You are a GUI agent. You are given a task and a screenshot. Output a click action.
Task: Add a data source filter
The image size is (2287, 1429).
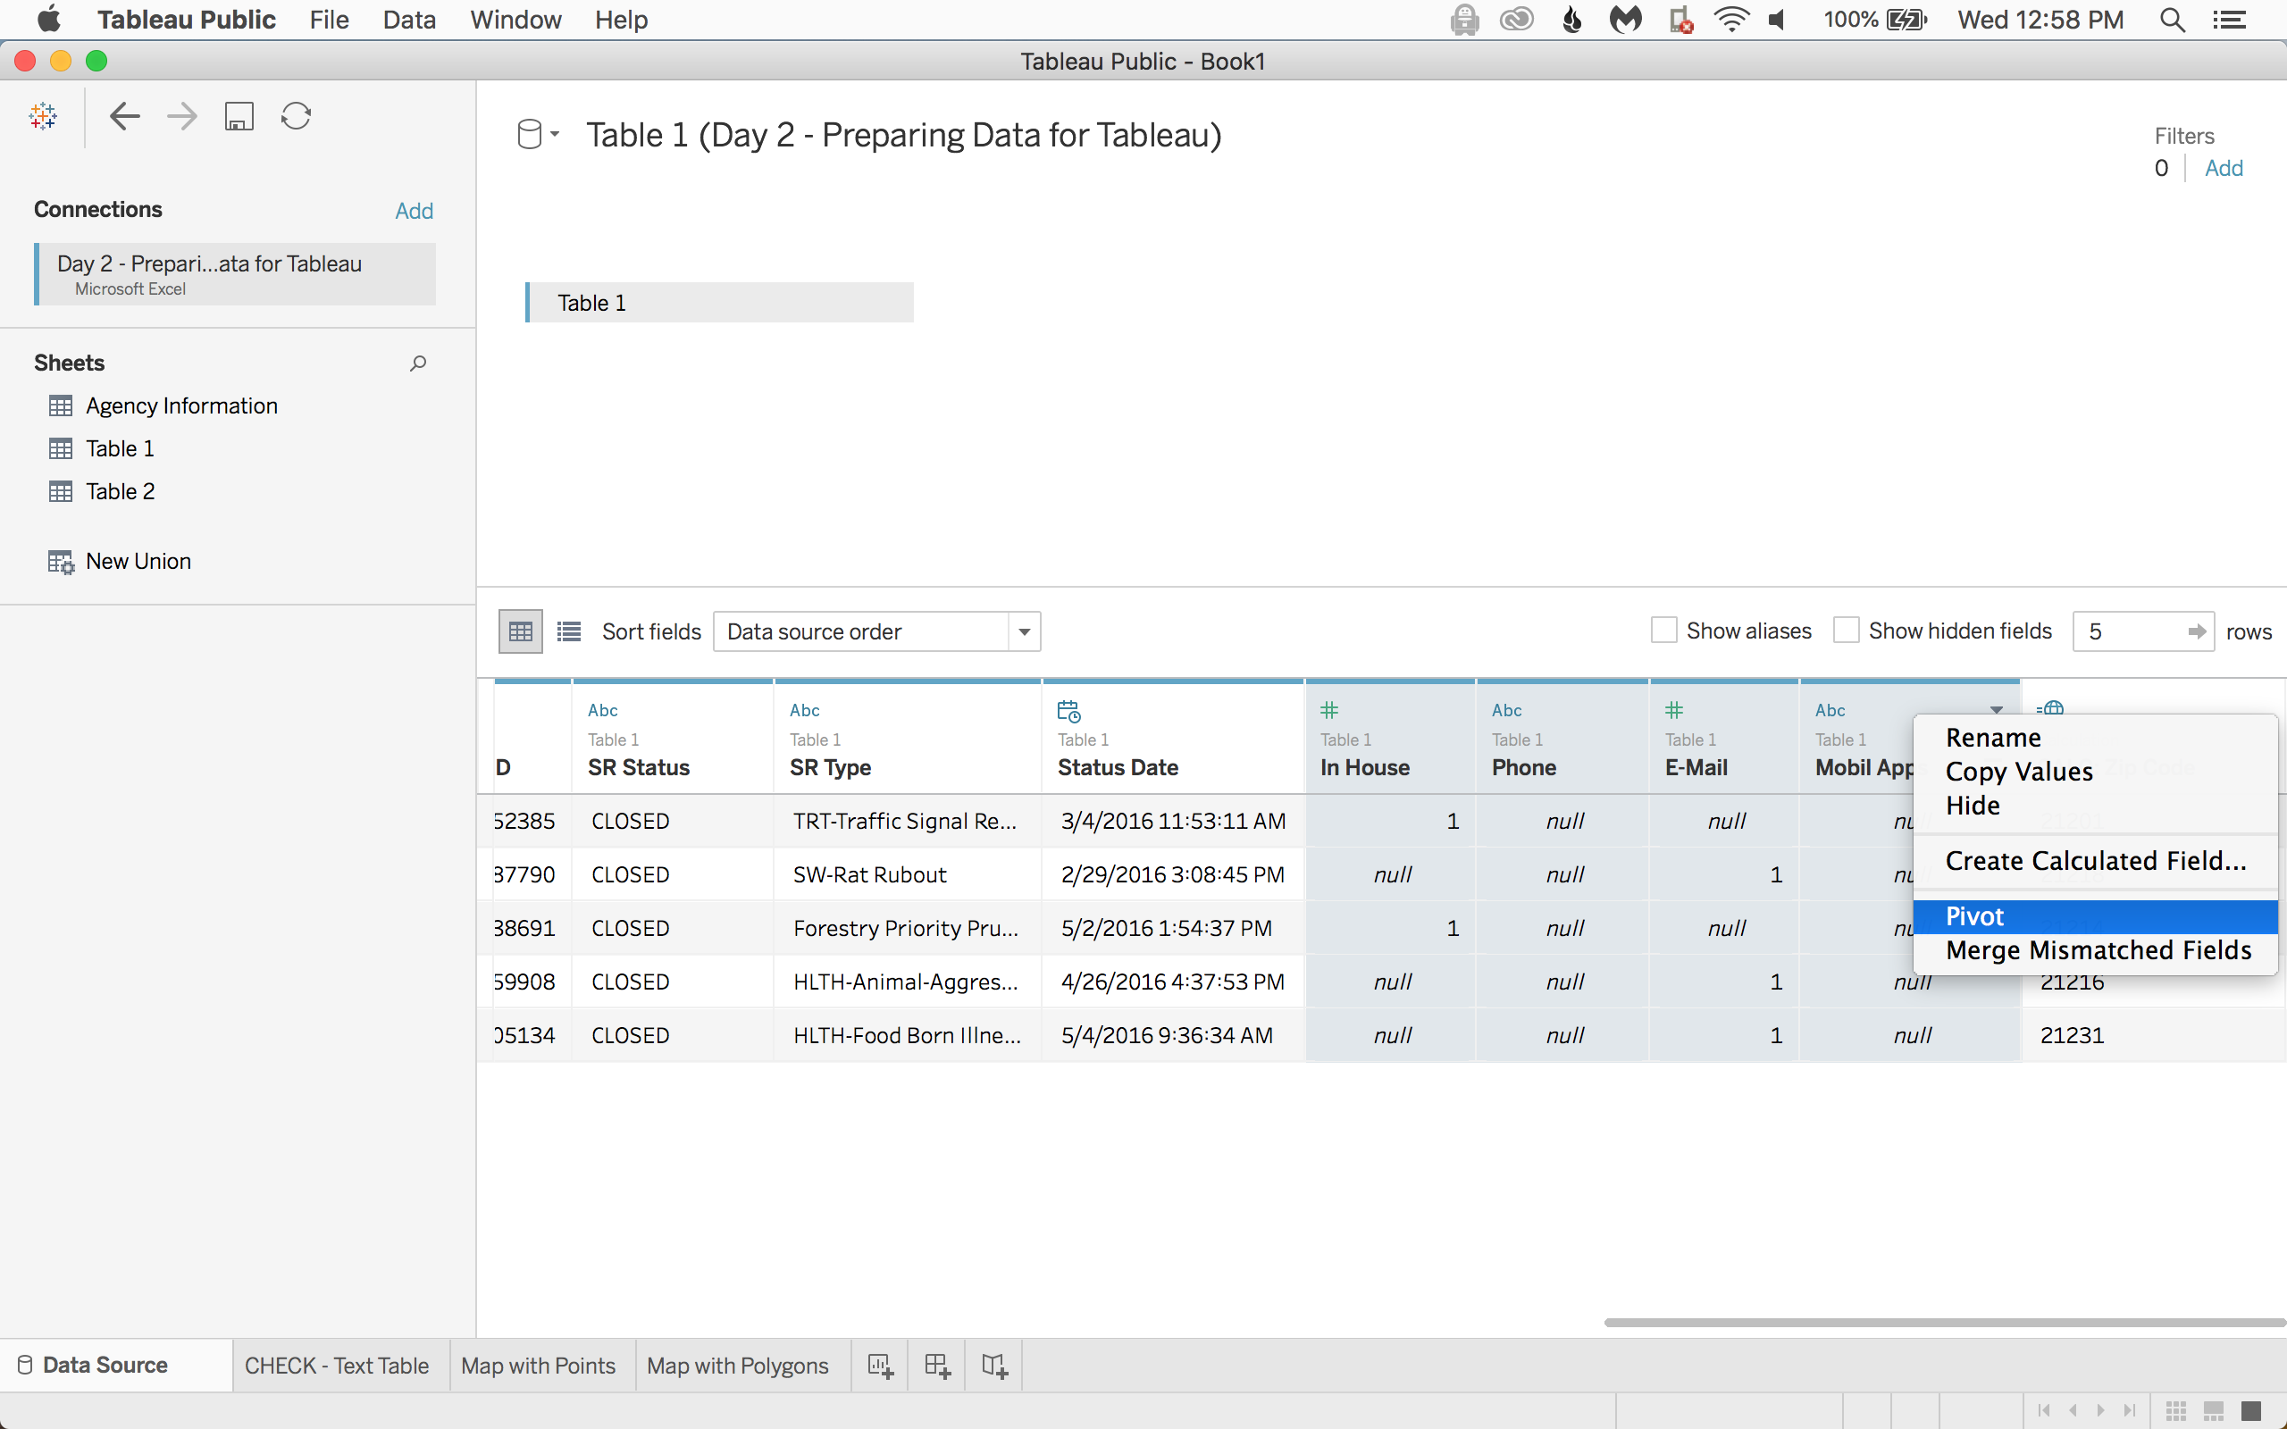click(2223, 168)
